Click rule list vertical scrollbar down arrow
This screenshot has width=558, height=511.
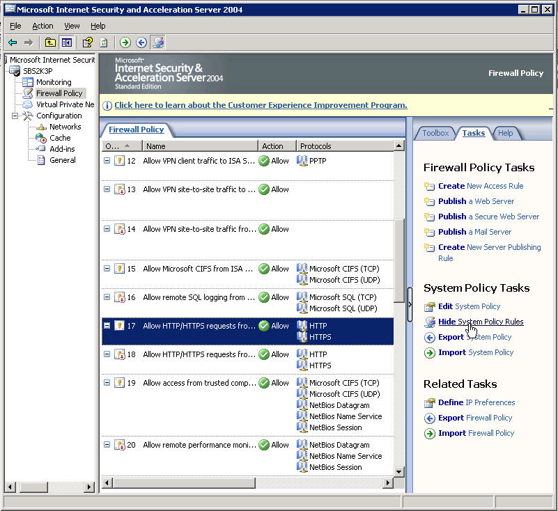tap(399, 471)
